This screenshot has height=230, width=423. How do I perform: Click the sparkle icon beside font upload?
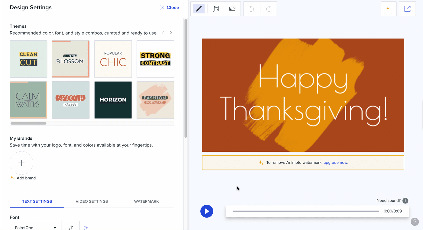(x=86, y=228)
